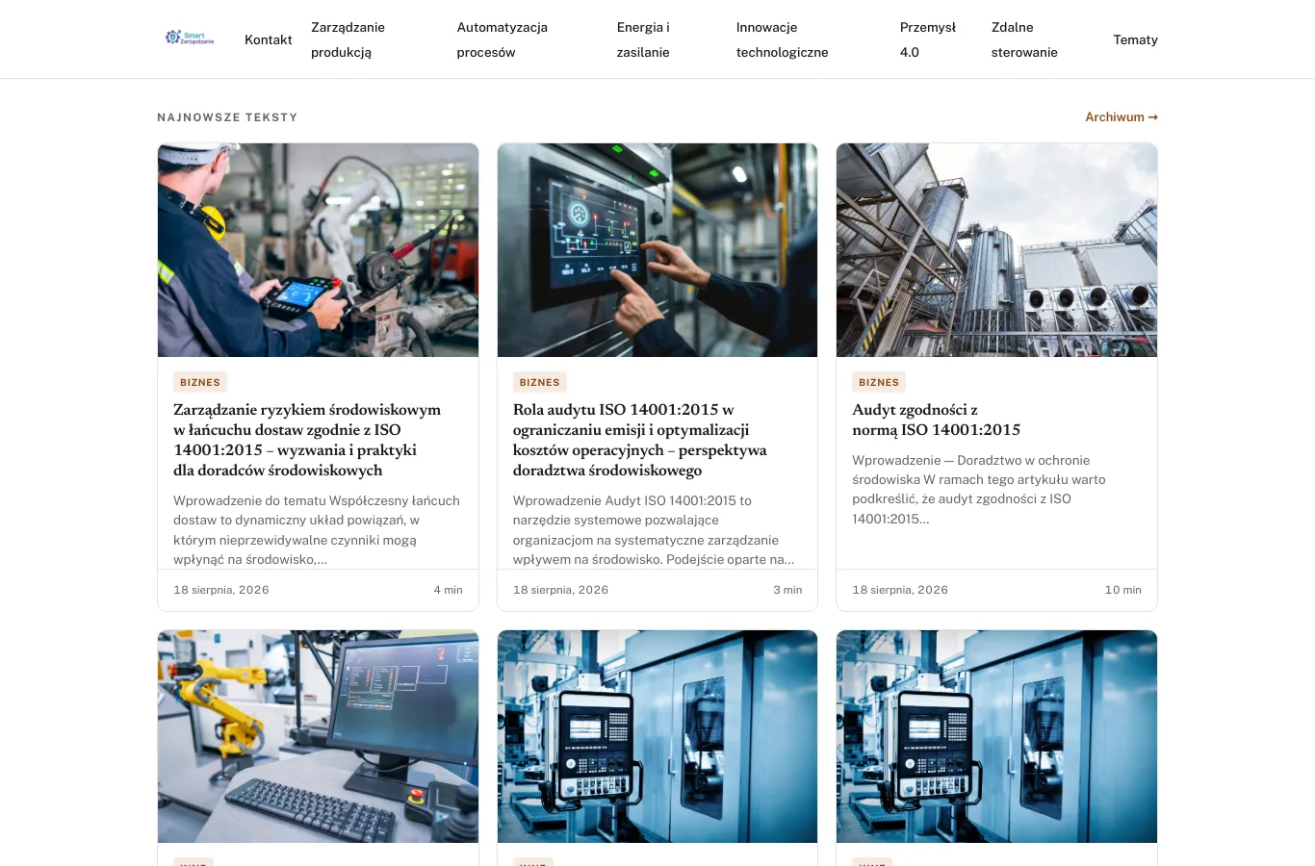The width and height of the screenshot is (1315, 866).
Task: Click the Smart Zarządzanie site logo
Action: coord(190,38)
